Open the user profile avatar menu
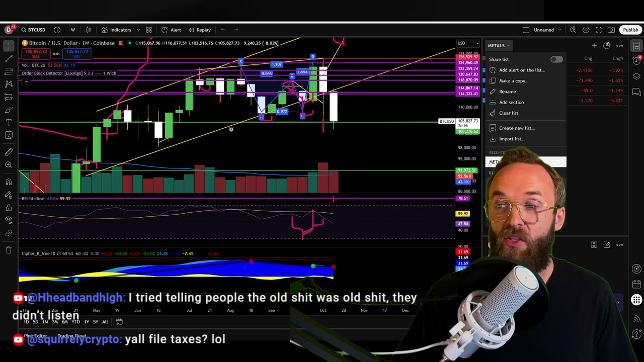 coord(9,30)
